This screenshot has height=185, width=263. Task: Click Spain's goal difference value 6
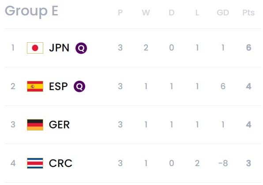[223, 86]
